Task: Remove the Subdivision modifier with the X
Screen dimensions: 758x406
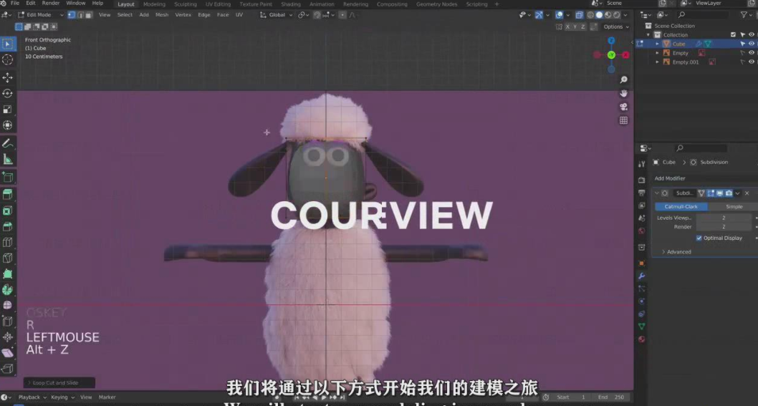Action: (747, 193)
